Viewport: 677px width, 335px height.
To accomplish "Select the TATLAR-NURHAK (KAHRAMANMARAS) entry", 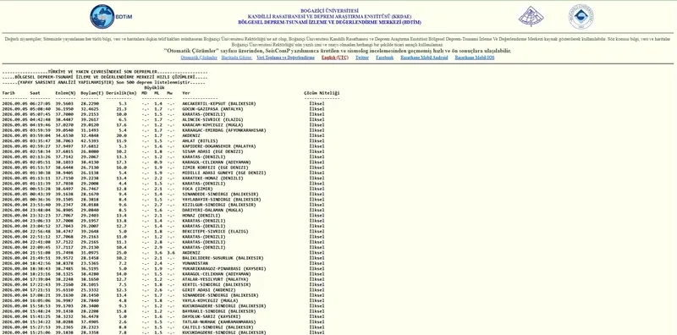I will pyautogui.click(x=219, y=322).
